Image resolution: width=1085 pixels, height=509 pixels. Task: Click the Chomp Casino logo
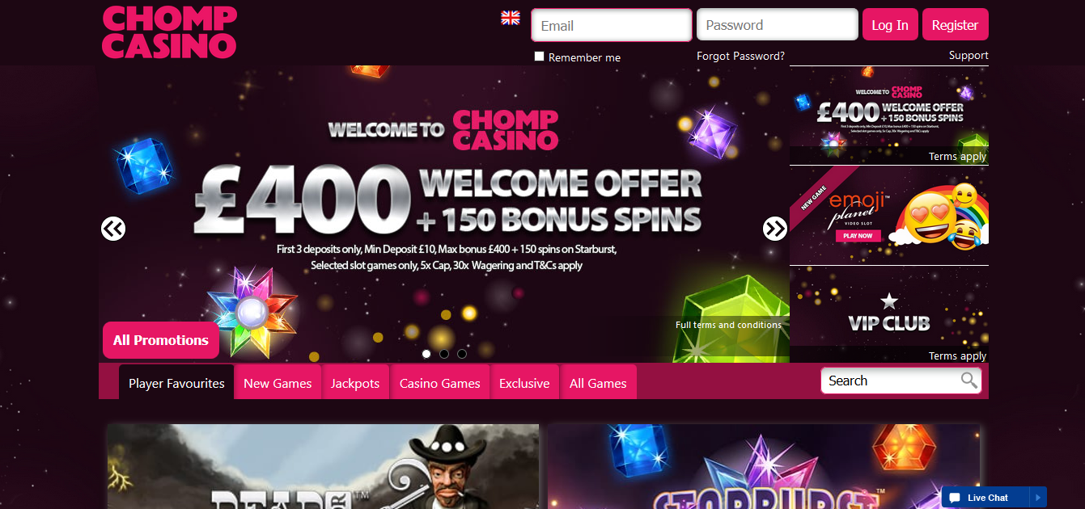tap(169, 32)
